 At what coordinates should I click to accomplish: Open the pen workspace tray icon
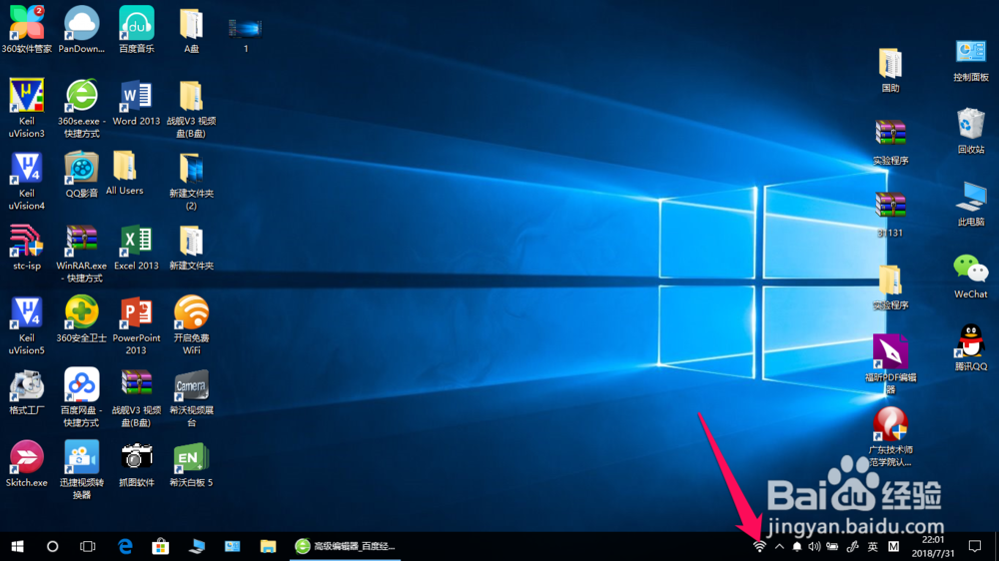(852, 546)
